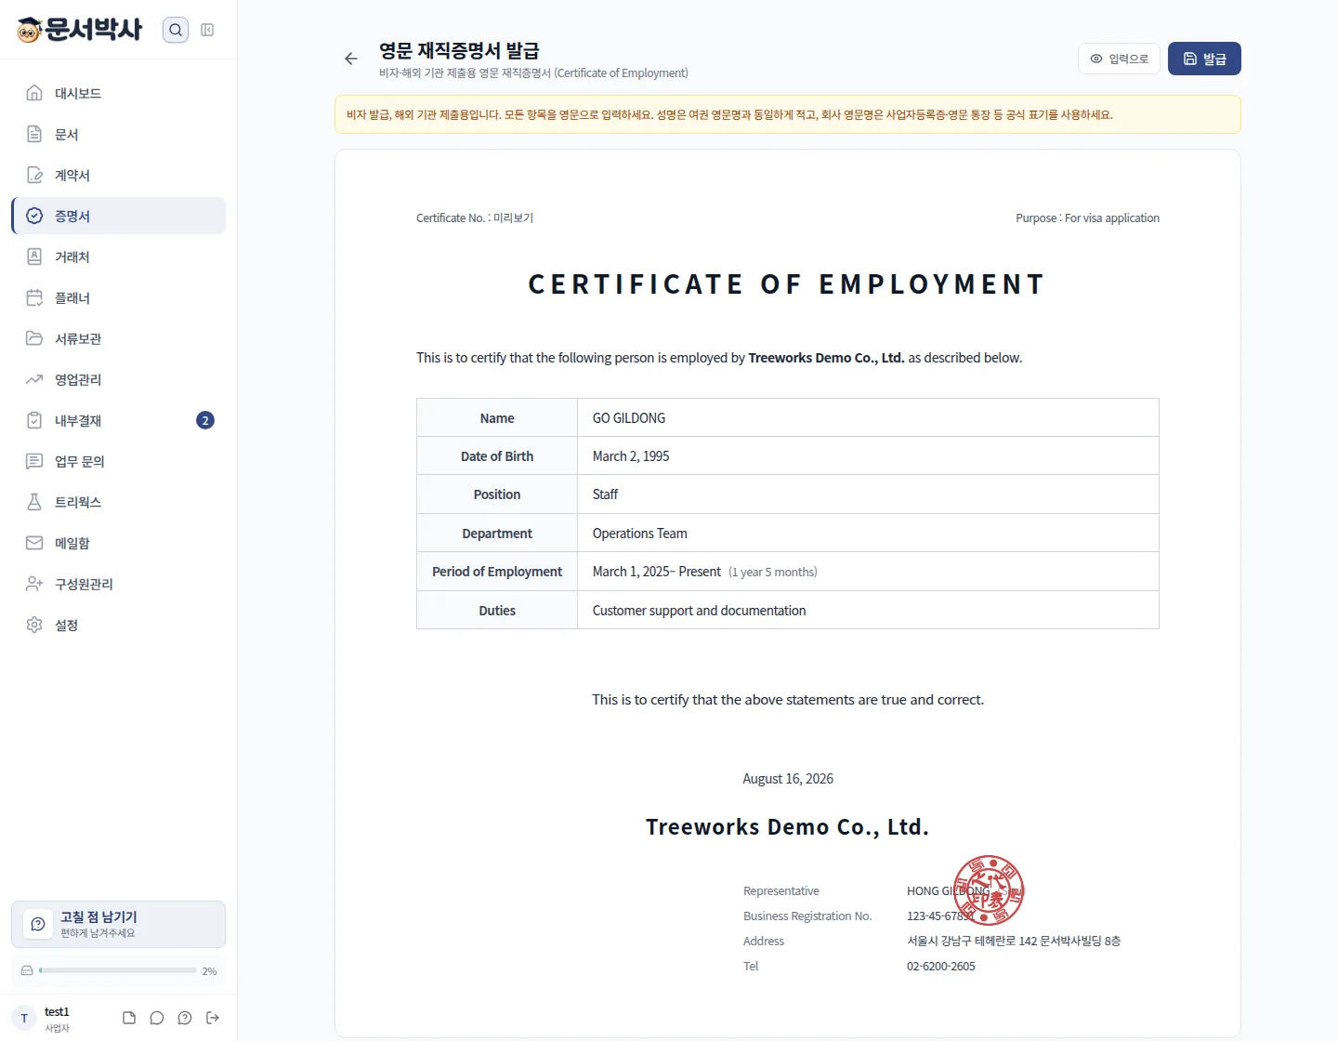Click the 구성원관리 user-plus icon

[x=34, y=584]
